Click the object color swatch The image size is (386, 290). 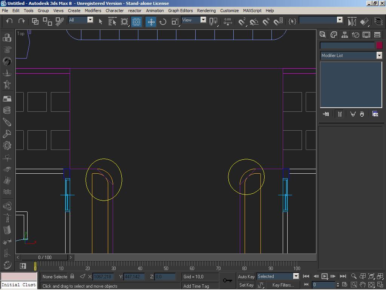pyautogui.click(x=379, y=45)
